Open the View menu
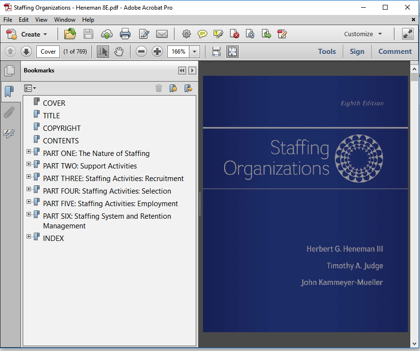 pyautogui.click(x=41, y=20)
